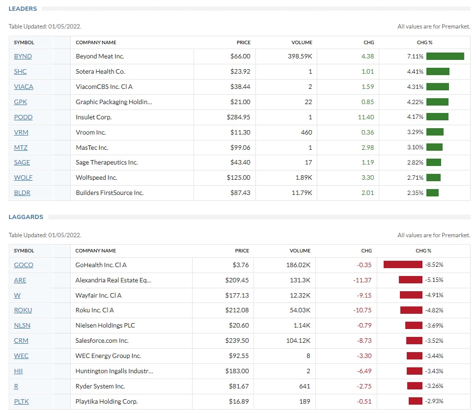The height and width of the screenshot is (413, 476).
Task: Click Beyond Meat's green 7.11% change bar
Action: 445,56
